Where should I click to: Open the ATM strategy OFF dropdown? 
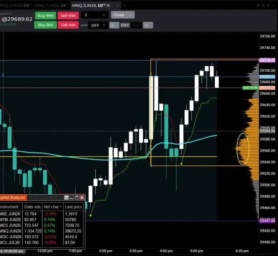coord(98,25)
